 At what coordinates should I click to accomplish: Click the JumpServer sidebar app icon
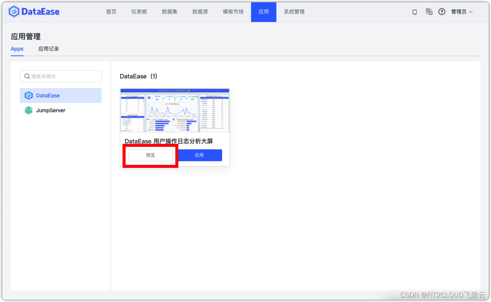coord(29,110)
